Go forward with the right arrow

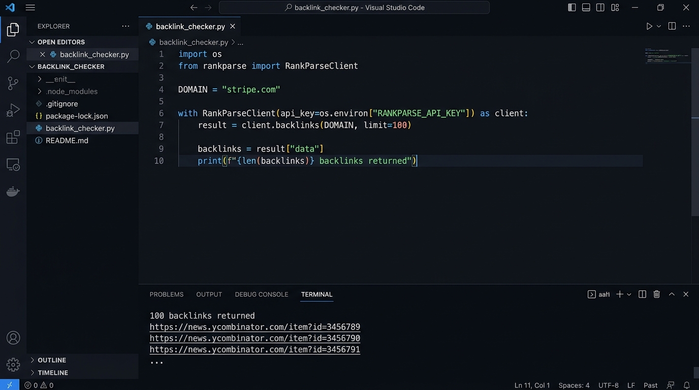pos(208,8)
